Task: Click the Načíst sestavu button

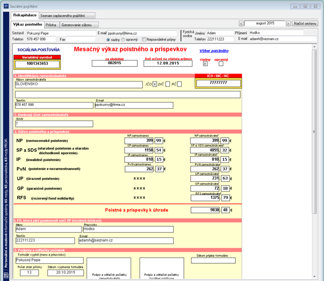Action: tap(305, 23)
